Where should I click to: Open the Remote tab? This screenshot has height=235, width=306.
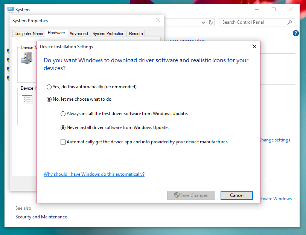[x=136, y=34]
